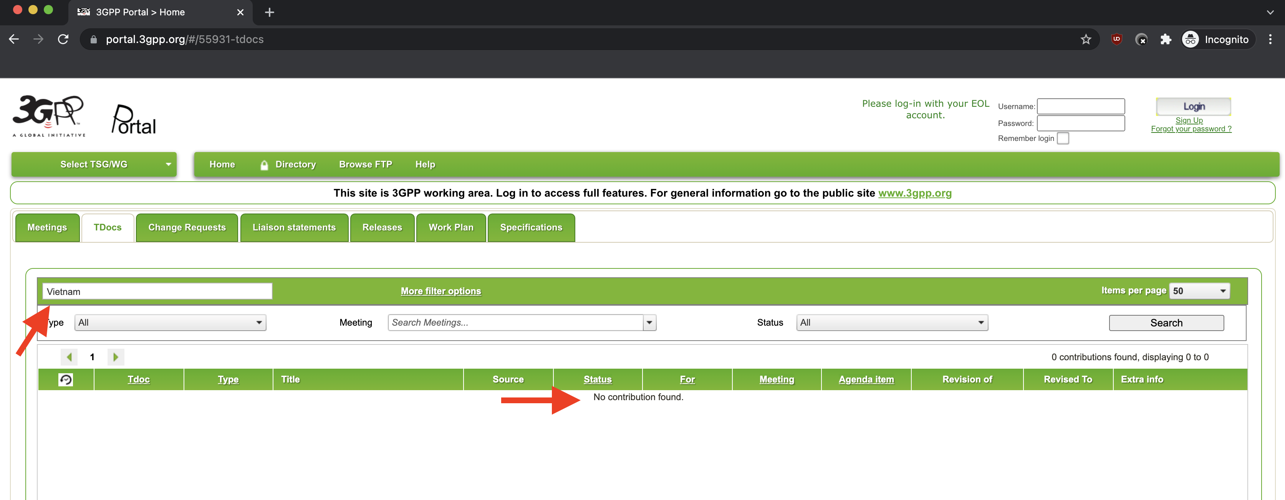Sort by the Status column header
1285x500 pixels.
click(598, 380)
